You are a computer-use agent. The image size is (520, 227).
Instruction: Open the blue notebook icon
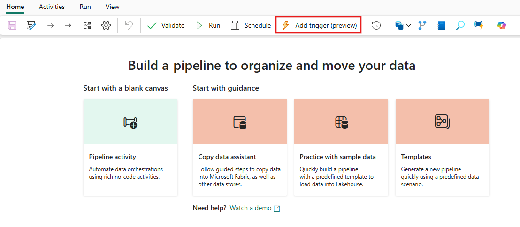pyautogui.click(x=441, y=25)
